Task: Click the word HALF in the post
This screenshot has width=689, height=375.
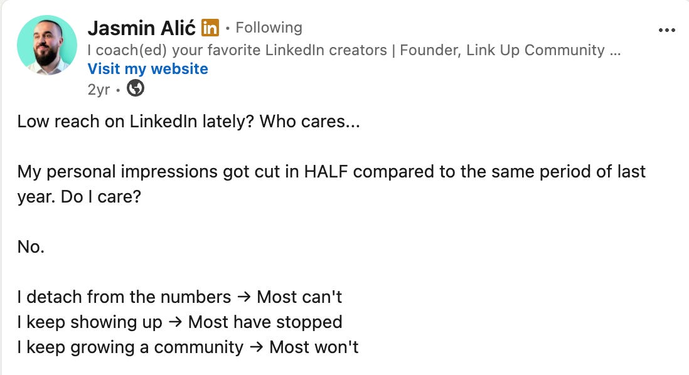Action: pos(326,172)
